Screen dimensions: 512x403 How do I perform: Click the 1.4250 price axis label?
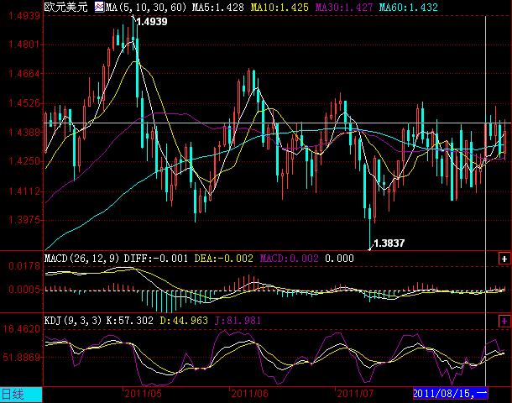[x=24, y=161]
